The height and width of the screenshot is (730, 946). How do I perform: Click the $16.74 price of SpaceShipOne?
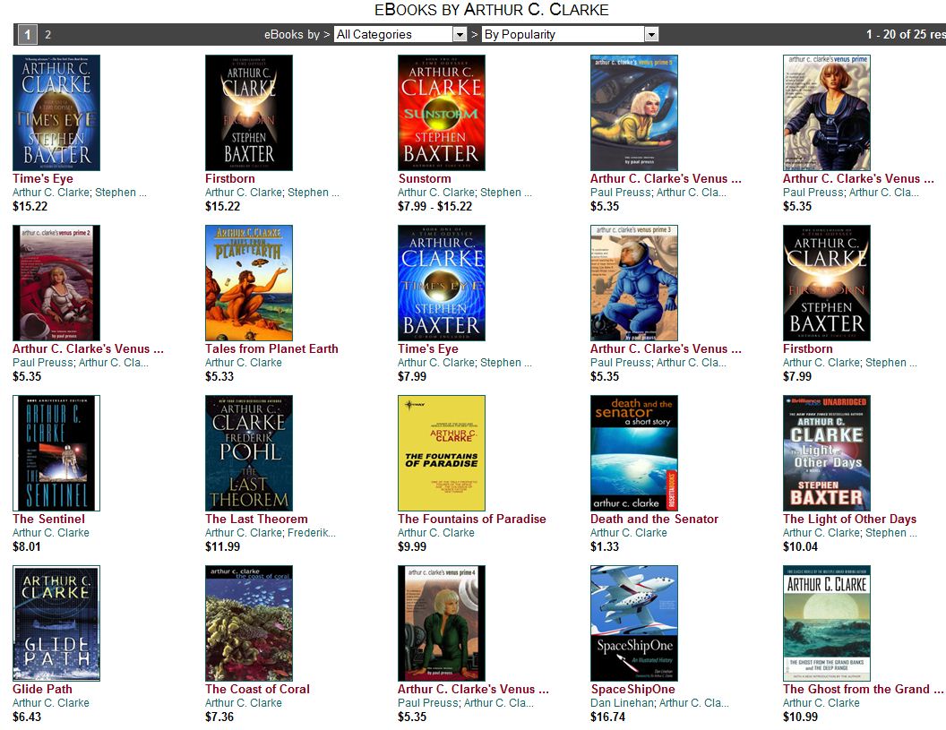607,717
